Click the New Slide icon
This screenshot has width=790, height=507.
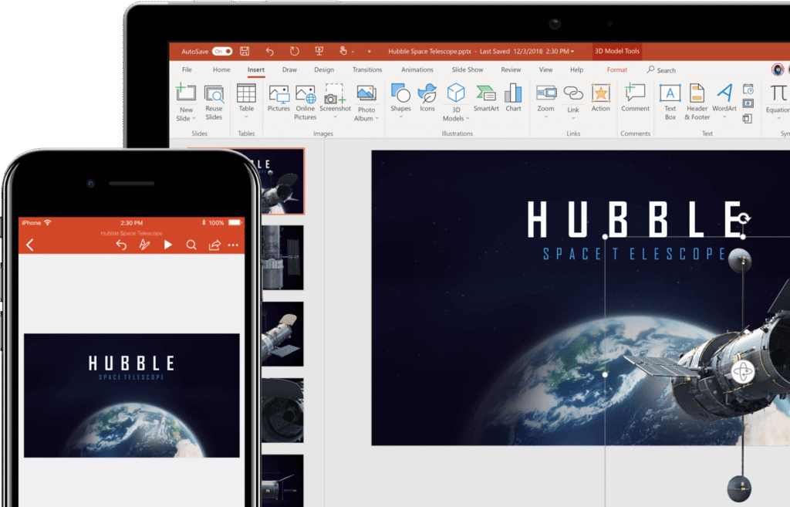click(x=186, y=93)
